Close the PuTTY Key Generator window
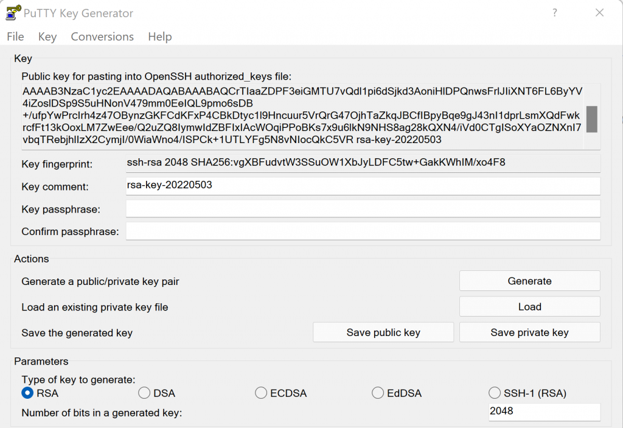The image size is (623, 428). coord(599,13)
